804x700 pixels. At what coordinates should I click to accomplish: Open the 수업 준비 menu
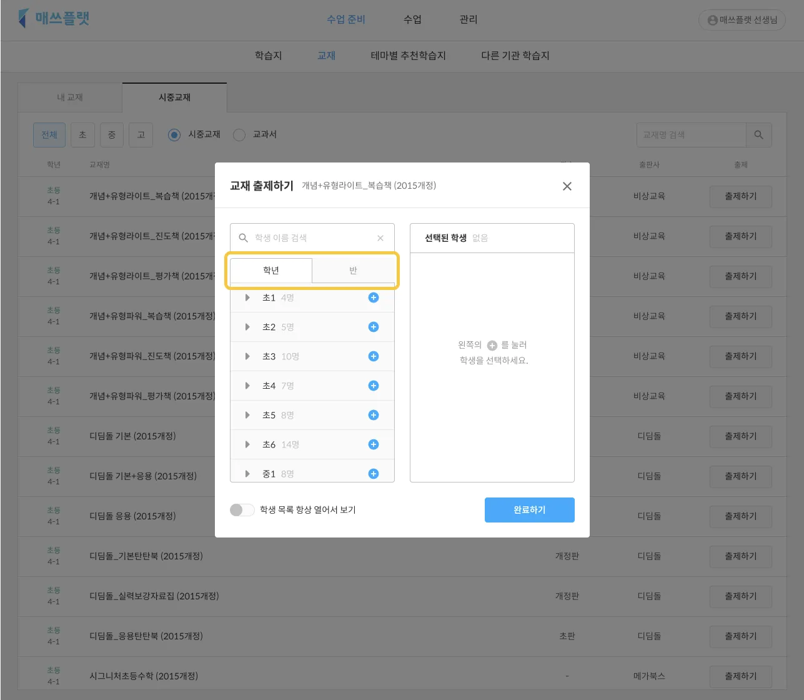[346, 19]
